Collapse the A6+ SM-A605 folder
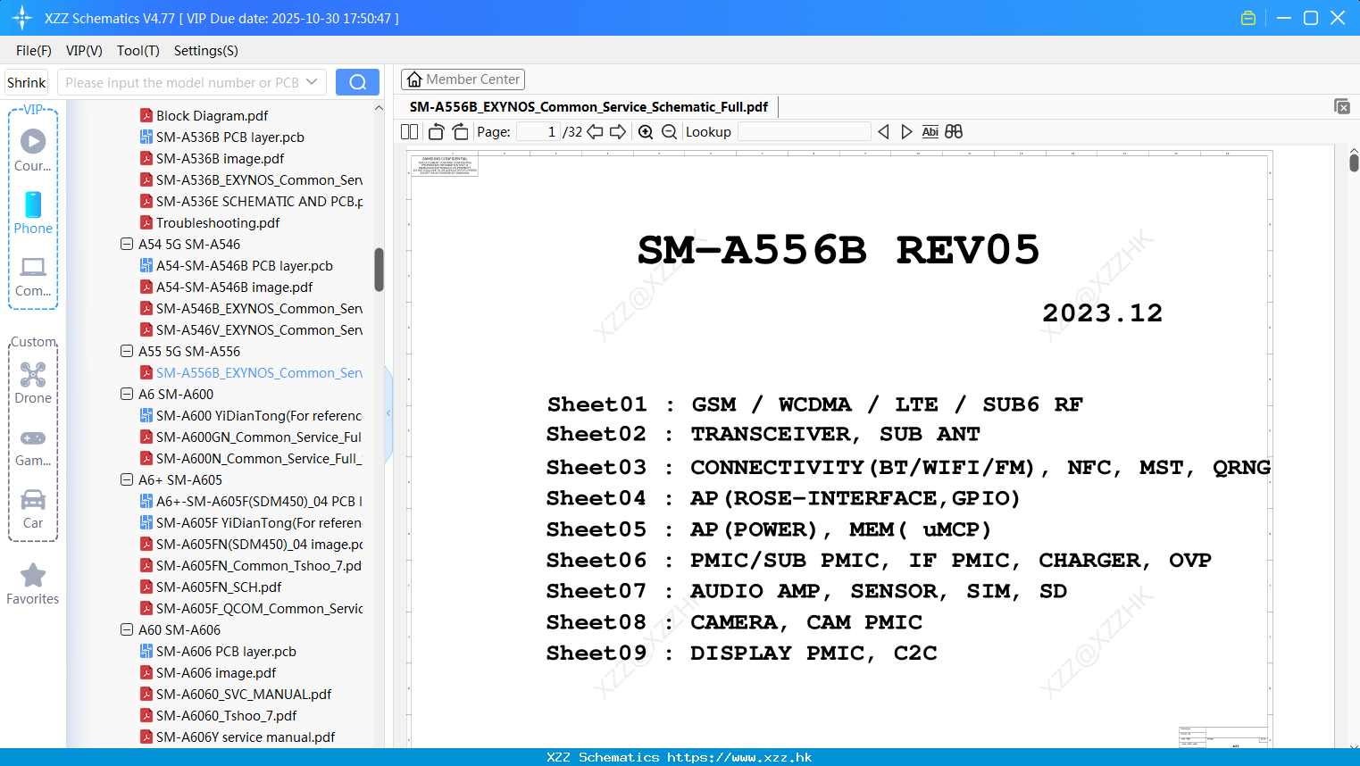This screenshot has height=766, width=1360. click(x=127, y=479)
